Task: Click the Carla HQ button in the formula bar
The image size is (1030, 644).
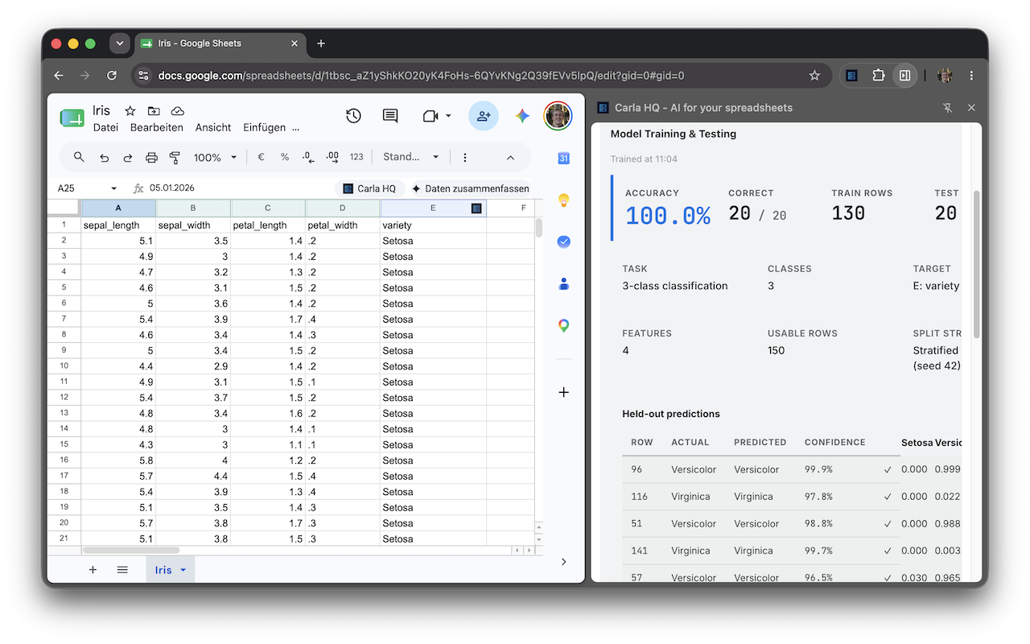Action: tap(369, 188)
